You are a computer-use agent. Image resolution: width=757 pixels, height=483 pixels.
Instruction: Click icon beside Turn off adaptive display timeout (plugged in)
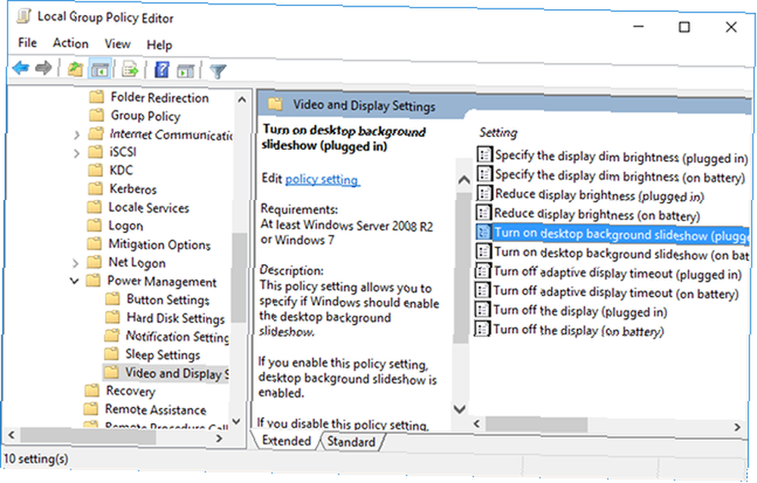click(482, 270)
